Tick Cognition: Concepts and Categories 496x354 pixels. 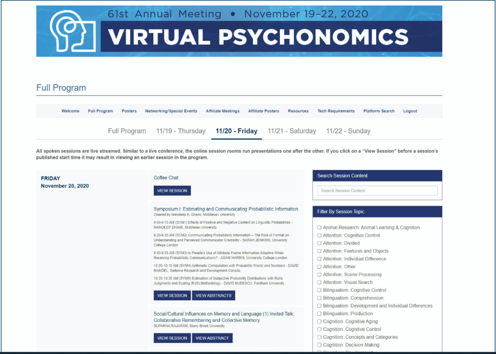pyautogui.click(x=319, y=337)
